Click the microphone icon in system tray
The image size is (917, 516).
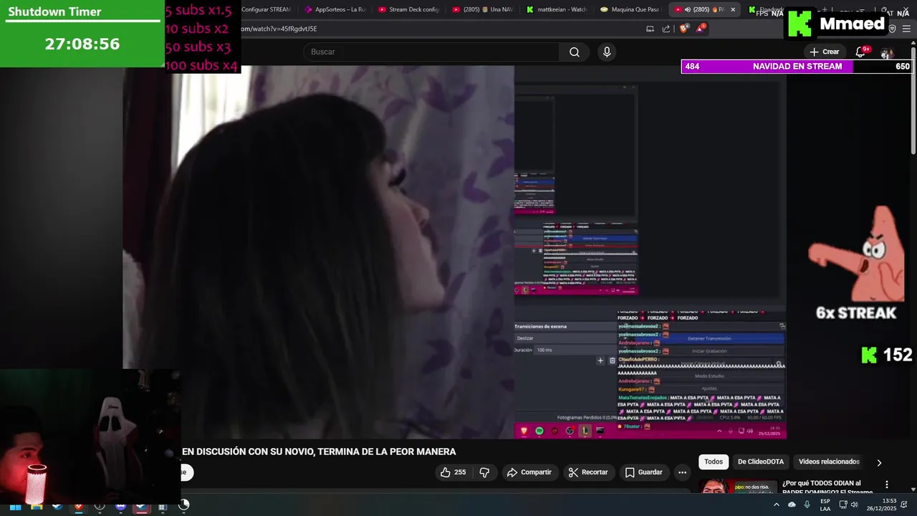pos(807,505)
